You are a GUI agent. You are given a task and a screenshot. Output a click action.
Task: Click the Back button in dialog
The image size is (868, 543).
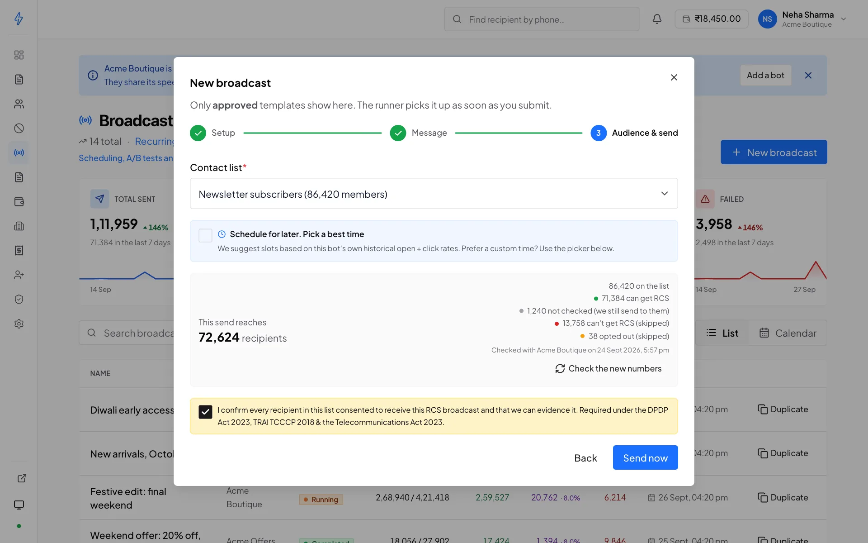pos(585,458)
